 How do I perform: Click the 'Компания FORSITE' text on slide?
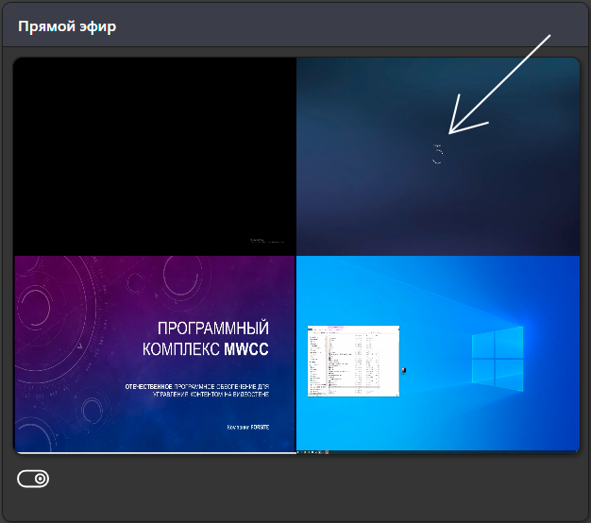pos(248,428)
